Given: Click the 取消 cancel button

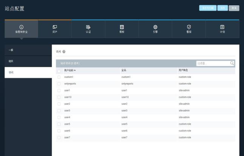Looking at the screenshot, I should tap(234, 8).
